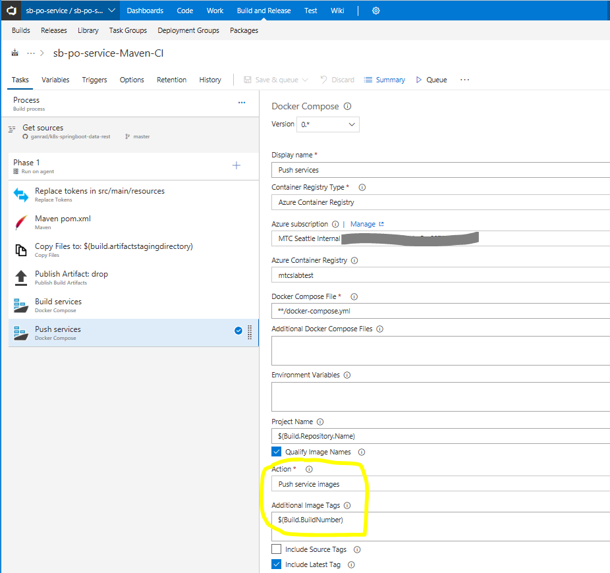Open the project selector dropdown sb-po-service
This screenshot has height=573, width=610.
click(x=70, y=11)
